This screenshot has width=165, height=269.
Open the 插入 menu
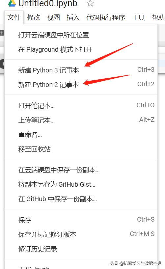pos(73,17)
